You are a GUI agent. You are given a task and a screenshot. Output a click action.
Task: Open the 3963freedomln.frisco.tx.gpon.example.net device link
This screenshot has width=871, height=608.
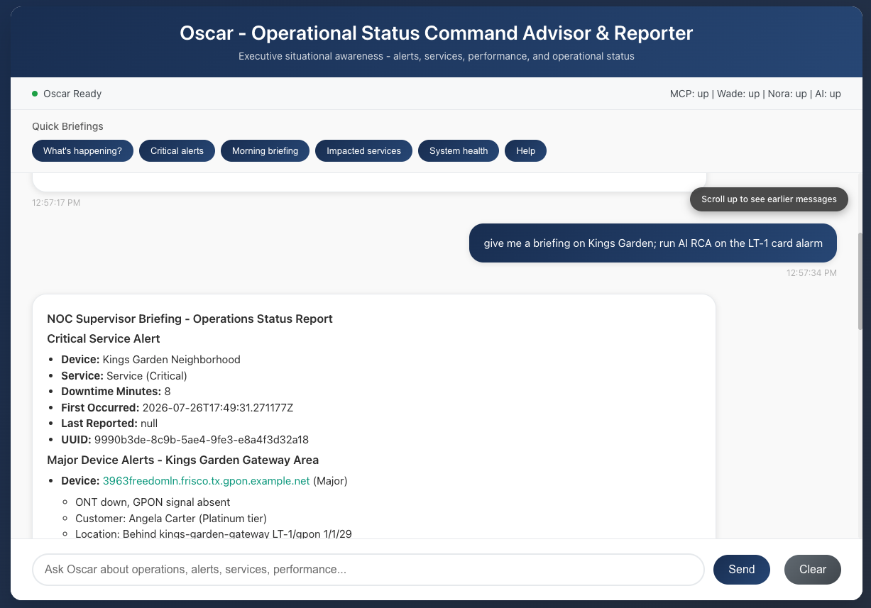[x=207, y=481]
